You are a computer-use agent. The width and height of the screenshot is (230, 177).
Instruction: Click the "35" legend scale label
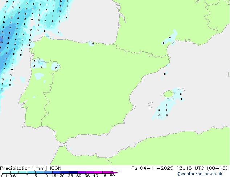click(x=87, y=176)
